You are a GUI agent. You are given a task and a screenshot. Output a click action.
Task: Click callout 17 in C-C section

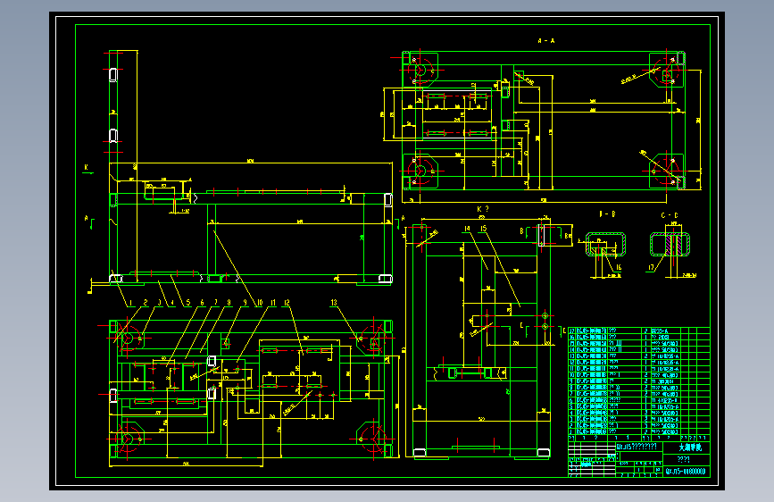651,267
